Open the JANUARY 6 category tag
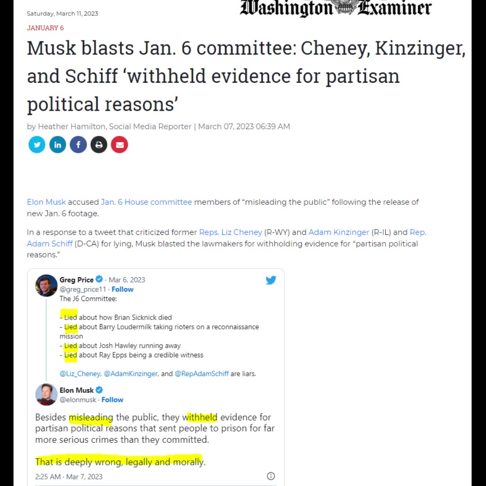Viewport: 486px width, 486px height. coord(45,28)
